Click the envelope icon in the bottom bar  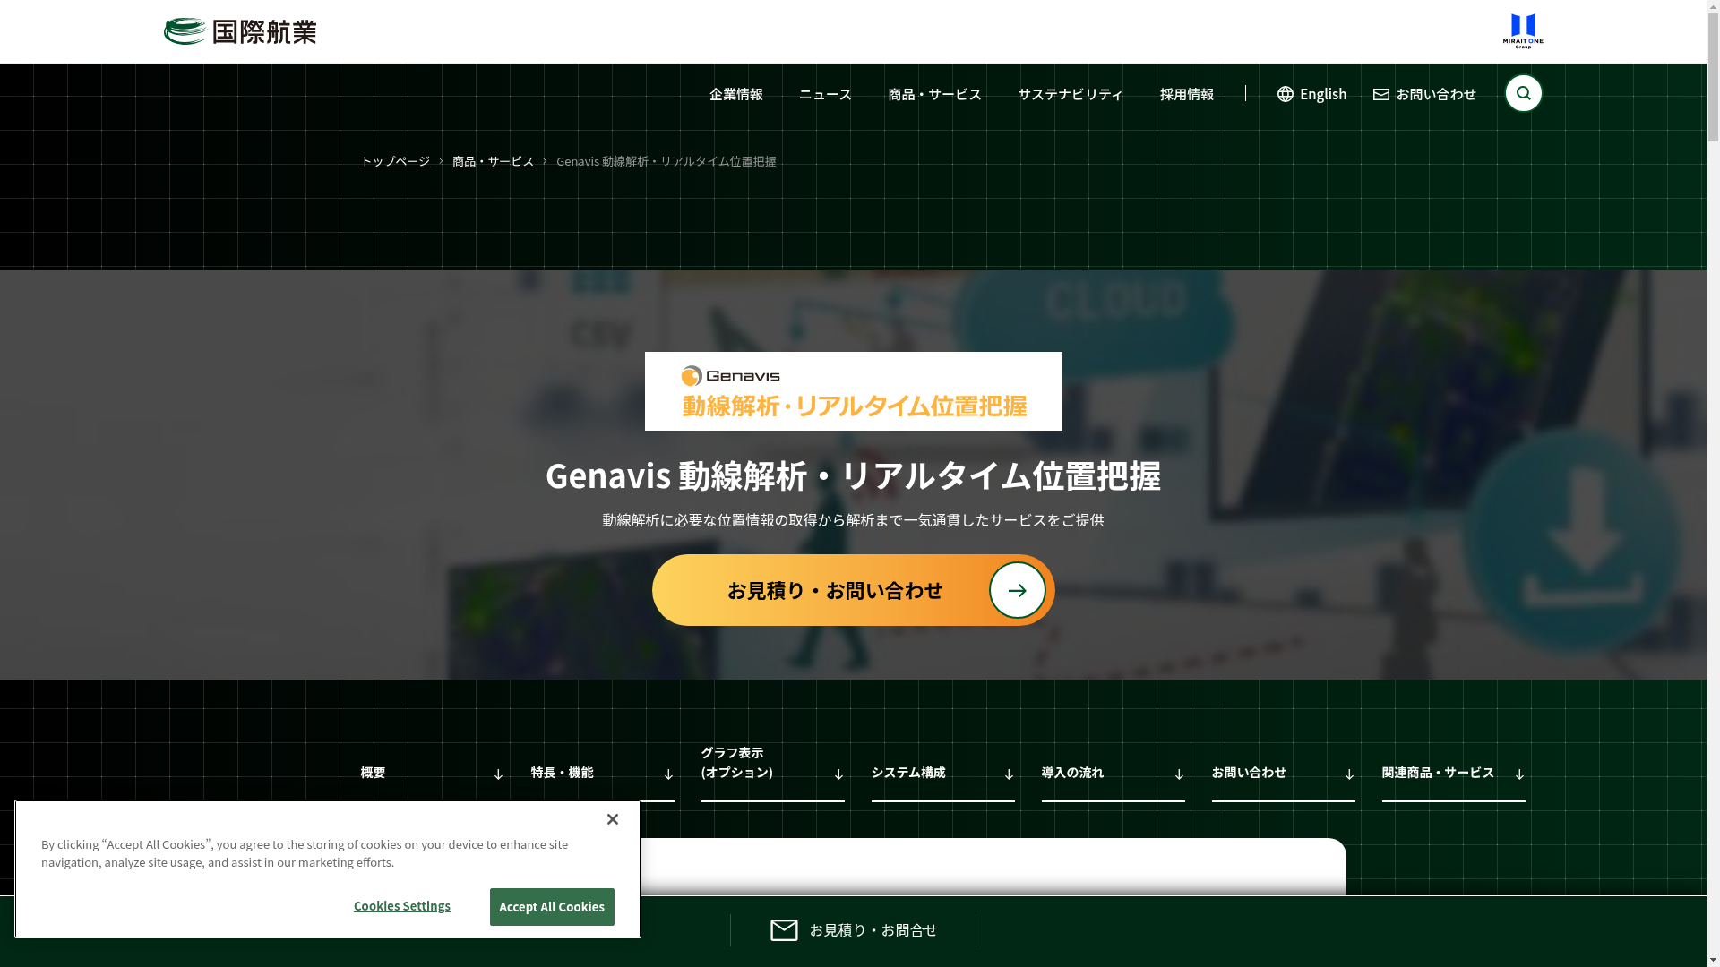[x=784, y=930]
